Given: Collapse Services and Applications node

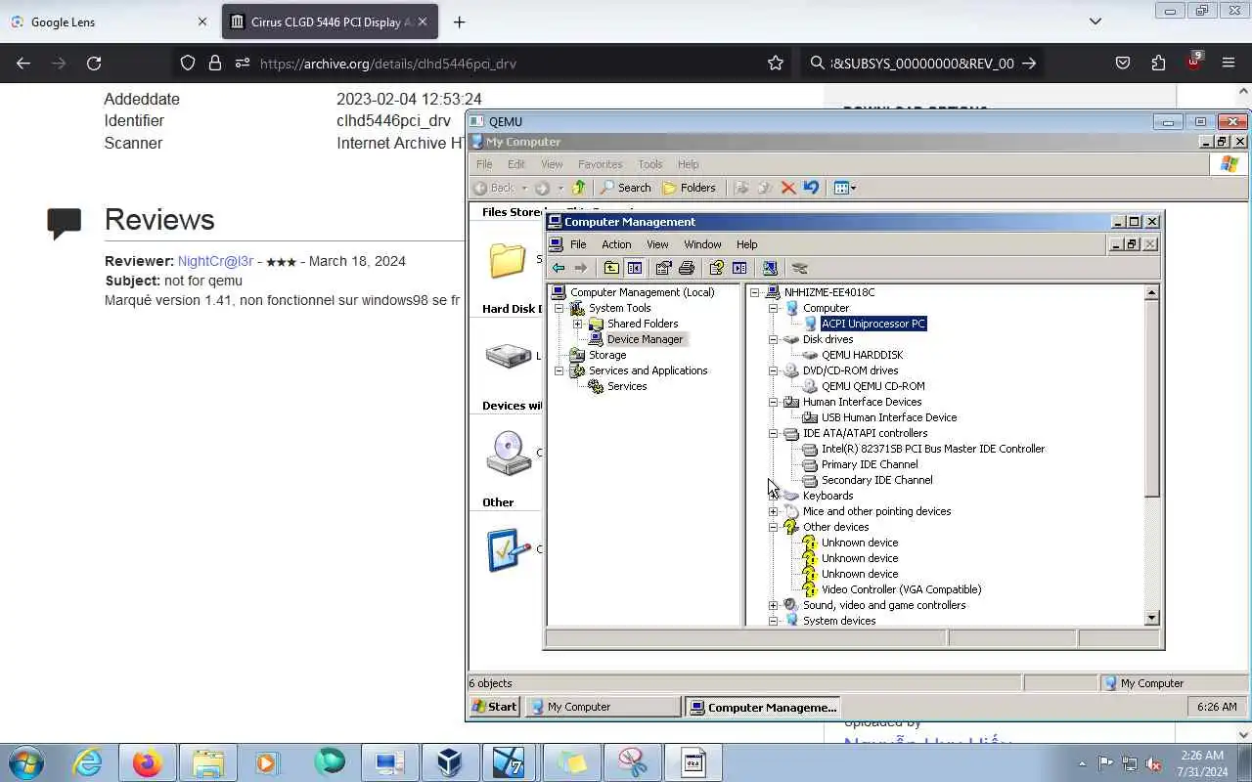Looking at the screenshot, I should (x=559, y=370).
